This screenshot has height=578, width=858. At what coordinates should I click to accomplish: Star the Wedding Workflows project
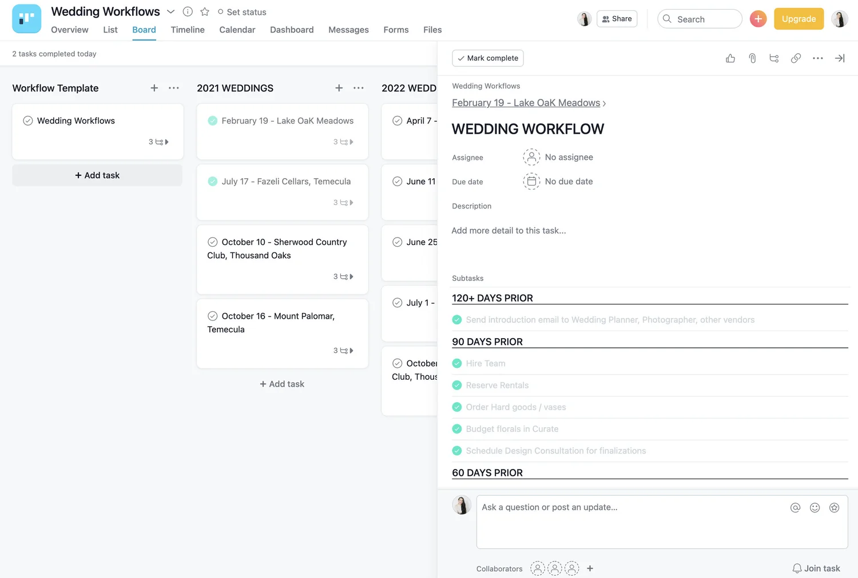pyautogui.click(x=205, y=11)
